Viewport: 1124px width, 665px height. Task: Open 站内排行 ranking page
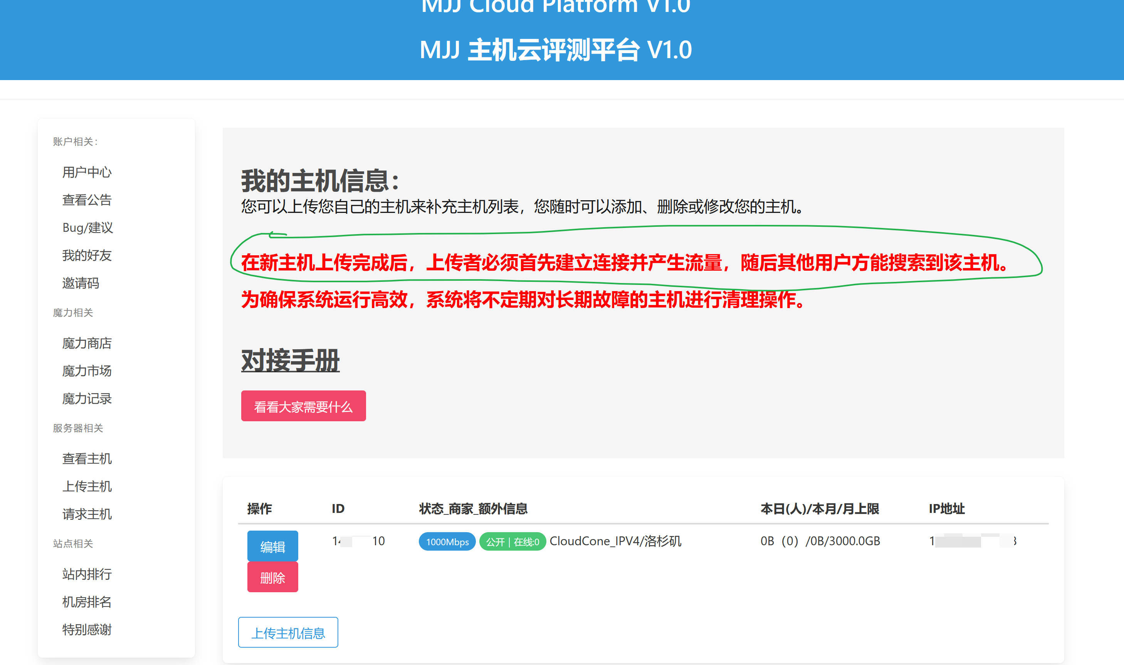87,575
